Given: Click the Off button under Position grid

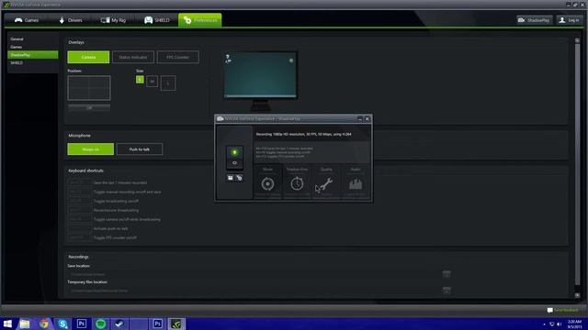Looking at the screenshot, I should pyautogui.click(x=89, y=108).
